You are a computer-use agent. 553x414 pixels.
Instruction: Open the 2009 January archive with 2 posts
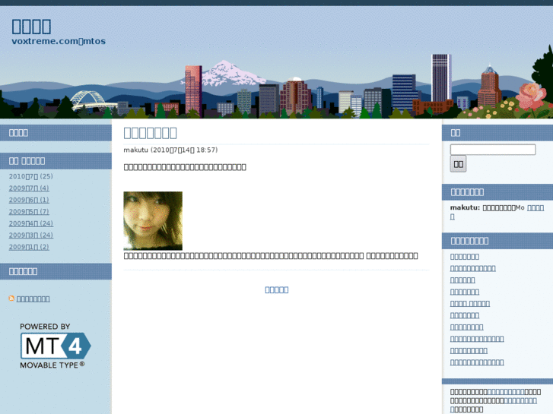pyautogui.click(x=29, y=247)
